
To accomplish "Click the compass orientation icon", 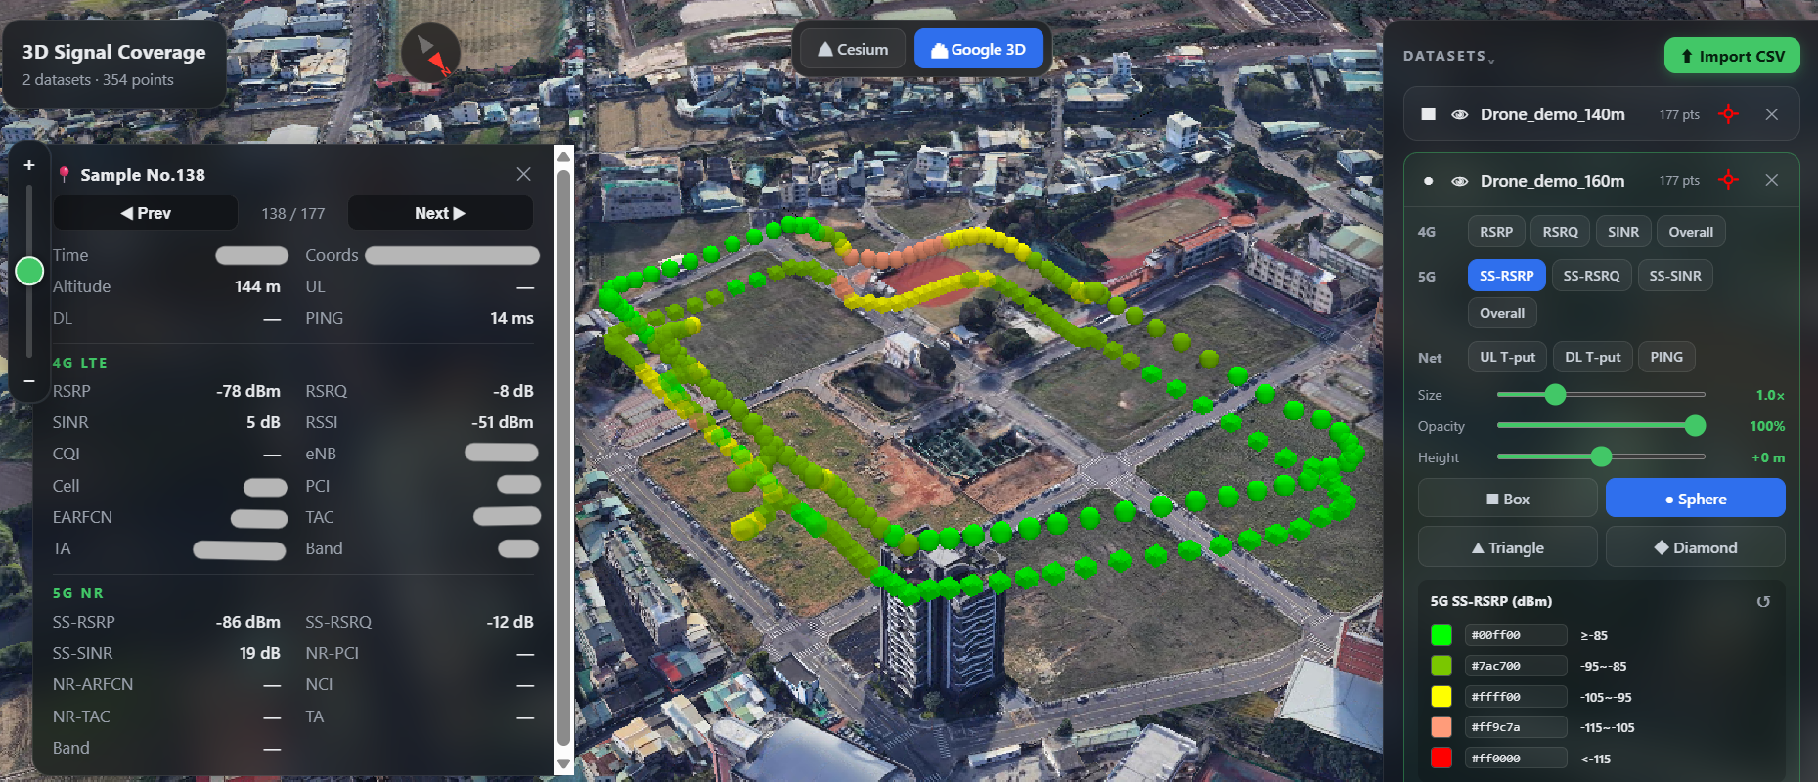I will 430,52.
